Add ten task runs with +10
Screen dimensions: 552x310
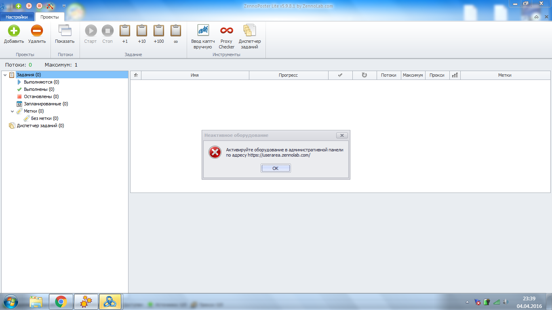point(142,34)
